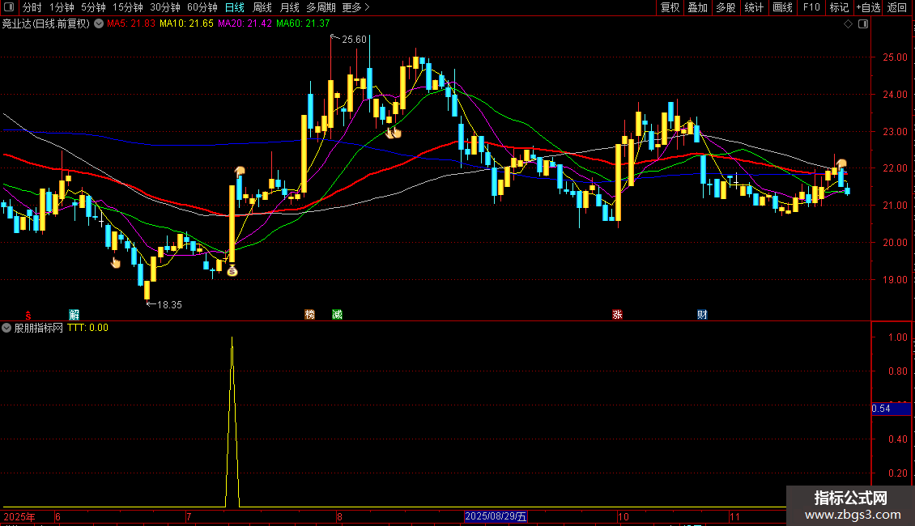Screen dimensions: 915x526
Task: Click the up-arrow signal icon in early July
Action: [x=239, y=172]
